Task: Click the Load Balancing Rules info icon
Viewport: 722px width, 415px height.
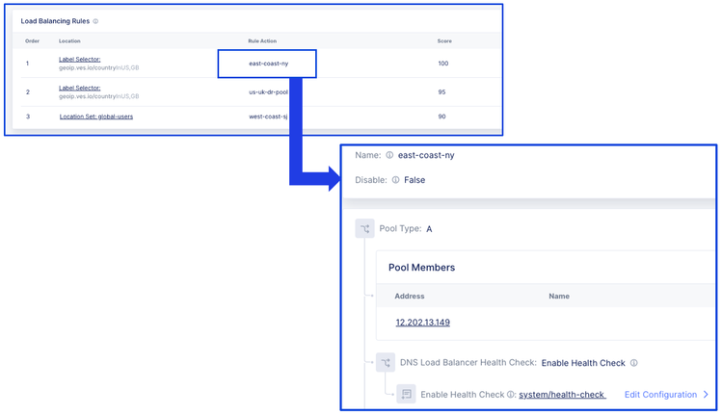Action: point(95,21)
